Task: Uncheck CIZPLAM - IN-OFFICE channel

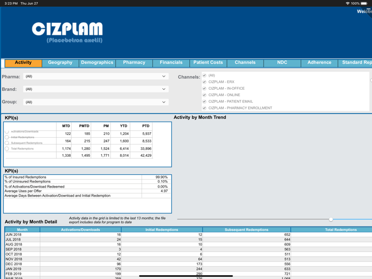Action: pyautogui.click(x=204, y=89)
